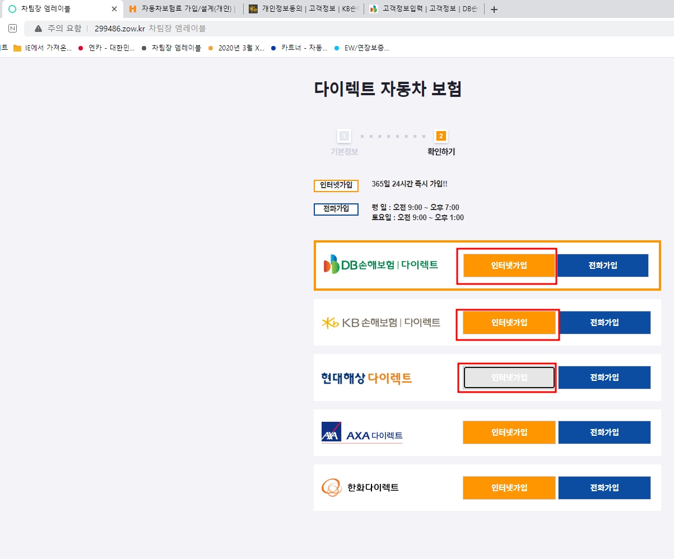Click the DB손해보험 다이렉트 logo
674x559 pixels.
(x=381, y=264)
